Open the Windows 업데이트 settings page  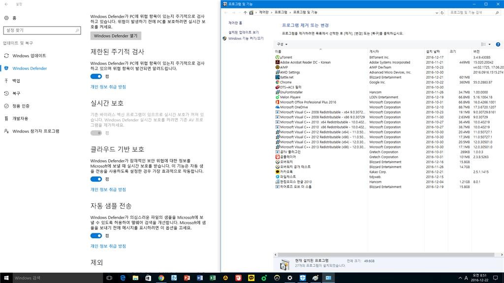(x=29, y=56)
